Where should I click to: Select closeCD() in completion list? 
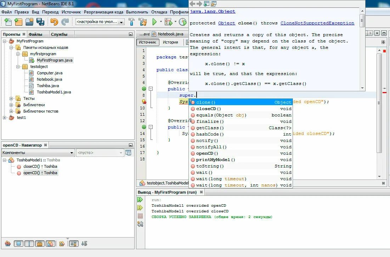(x=241, y=109)
